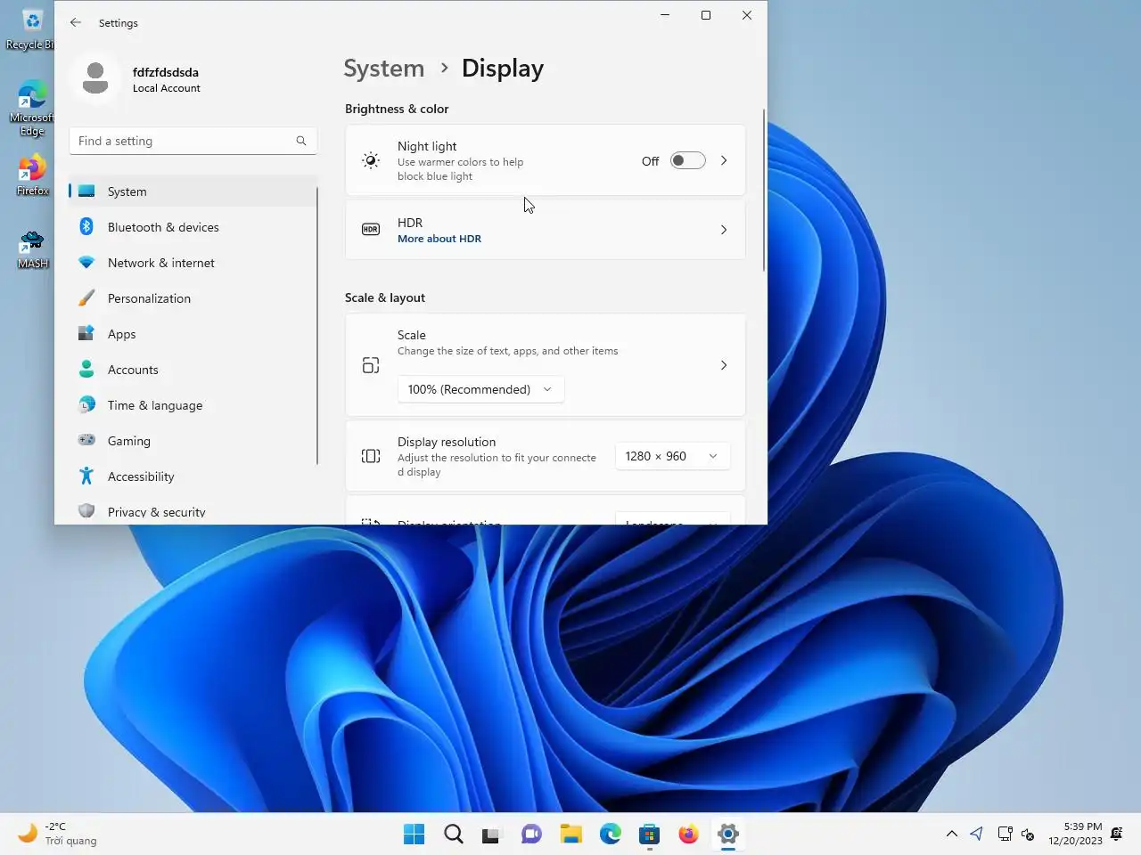This screenshot has width=1141, height=855.
Task: Click the Personalization brush icon
Action: pyautogui.click(x=86, y=298)
